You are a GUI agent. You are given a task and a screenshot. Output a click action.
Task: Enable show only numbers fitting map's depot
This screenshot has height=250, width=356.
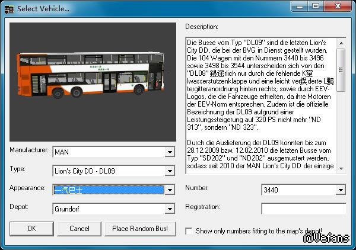tap(189, 230)
